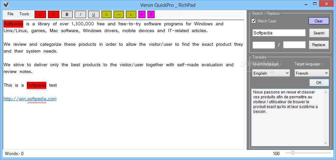Open the Source language English dropdown

click(271, 73)
